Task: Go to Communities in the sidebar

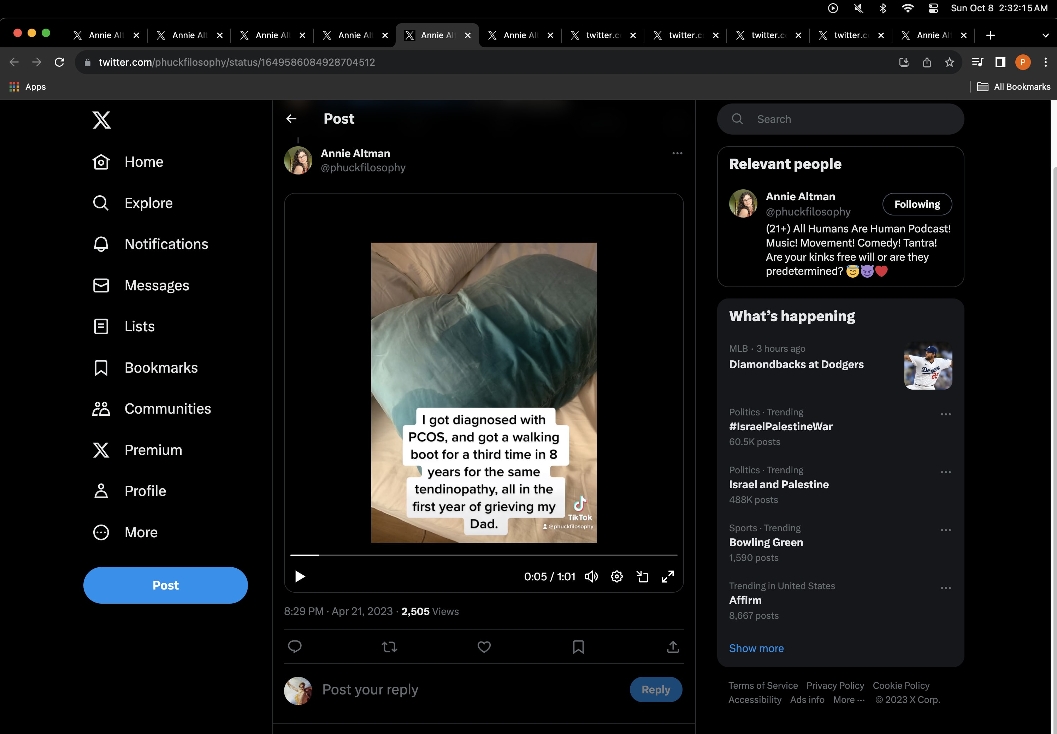Action: click(x=167, y=409)
